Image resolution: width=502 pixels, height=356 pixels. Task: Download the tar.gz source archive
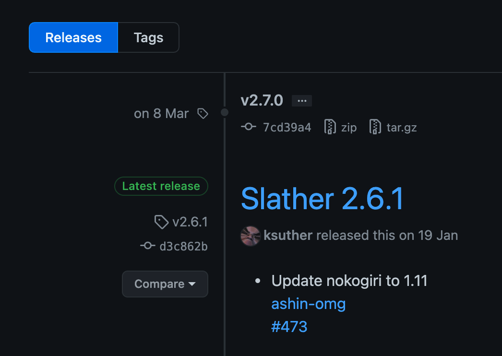pos(402,128)
